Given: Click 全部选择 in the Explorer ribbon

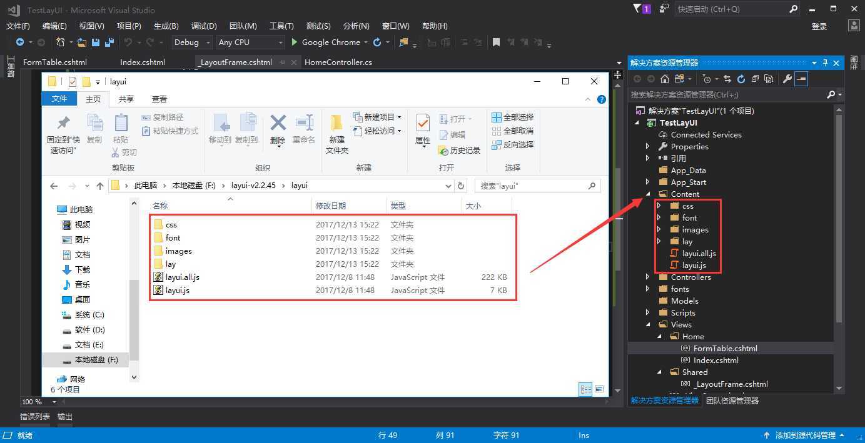Looking at the screenshot, I should pyautogui.click(x=513, y=117).
